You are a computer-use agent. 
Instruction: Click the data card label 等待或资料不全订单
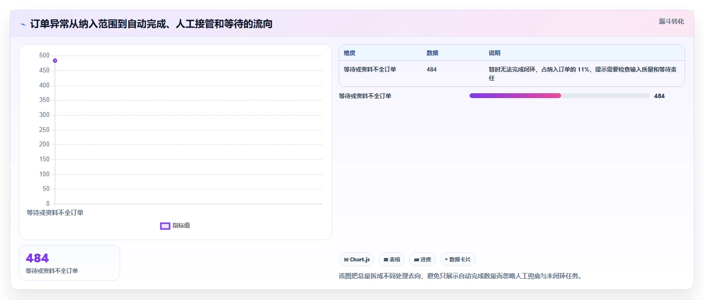tap(52, 271)
